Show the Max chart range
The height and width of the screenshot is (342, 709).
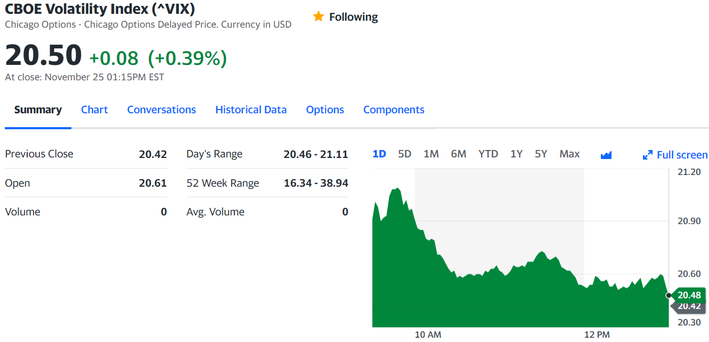[x=569, y=154]
